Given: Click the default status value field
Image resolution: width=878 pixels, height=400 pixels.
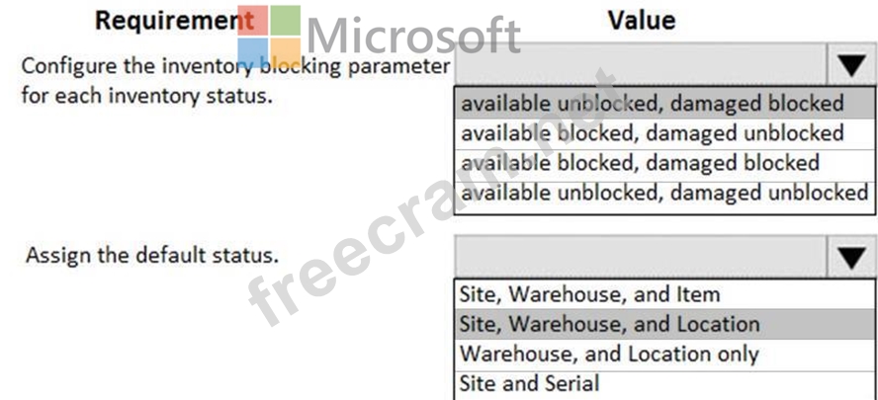Looking at the screenshot, I should click(640, 259).
